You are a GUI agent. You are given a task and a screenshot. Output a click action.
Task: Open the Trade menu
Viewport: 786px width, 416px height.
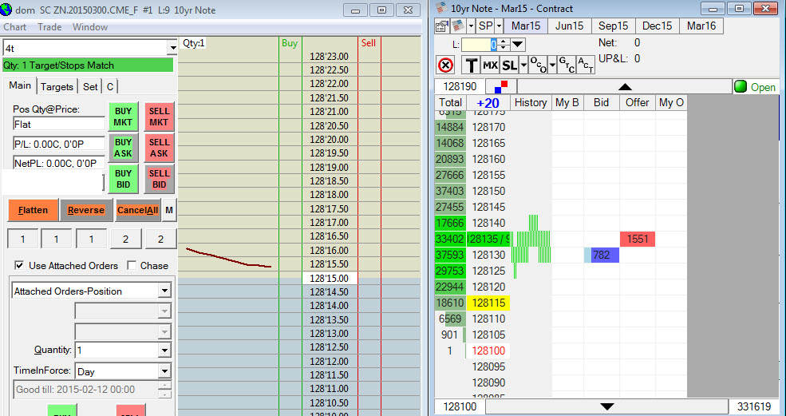pyautogui.click(x=49, y=27)
